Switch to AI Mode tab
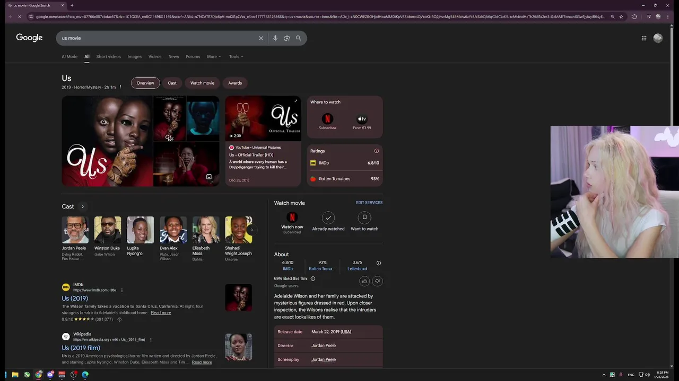The image size is (679, 381). tap(69, 57)
